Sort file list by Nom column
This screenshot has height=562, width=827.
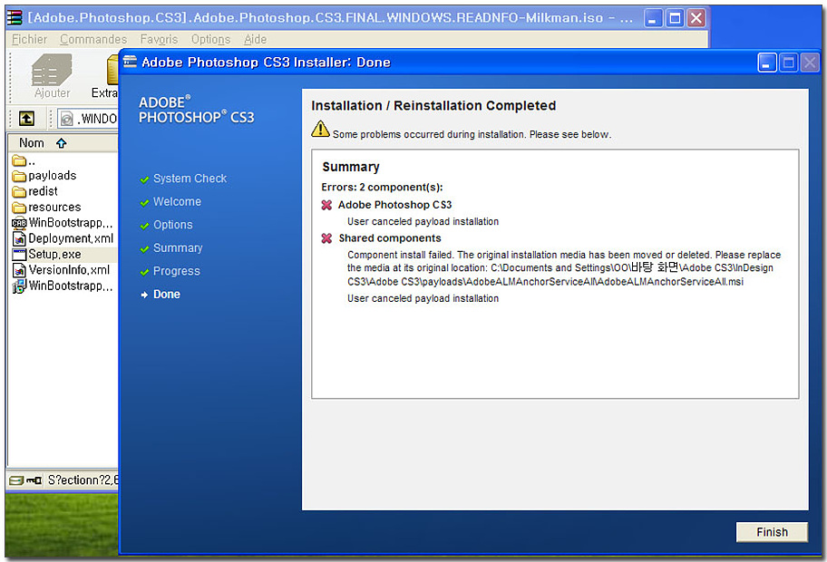pyautogui.click(x=32, y=142)
